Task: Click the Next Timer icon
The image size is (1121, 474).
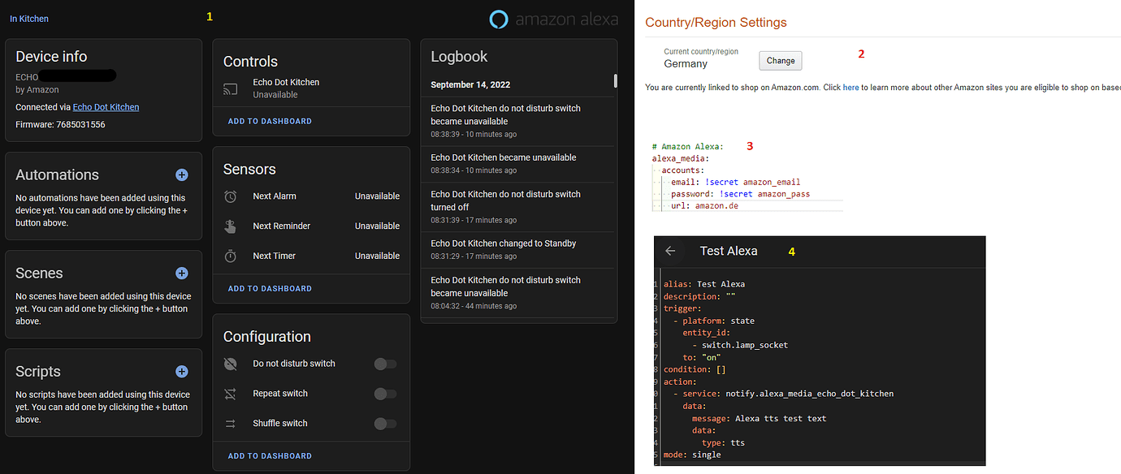Action: point(230,255)
